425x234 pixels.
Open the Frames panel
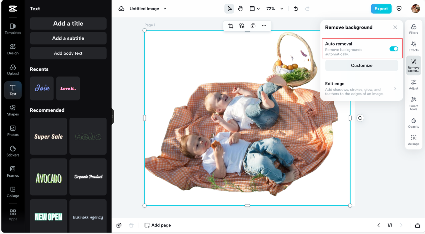[x=13, y=172]
